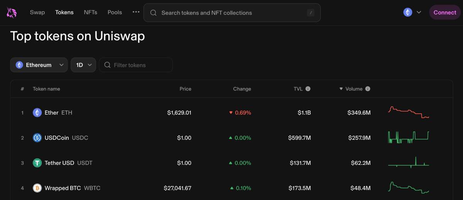Click the Filter tokens input field
Image resolution: width=463 pixels, height=200 pixels.
(136, 65)
